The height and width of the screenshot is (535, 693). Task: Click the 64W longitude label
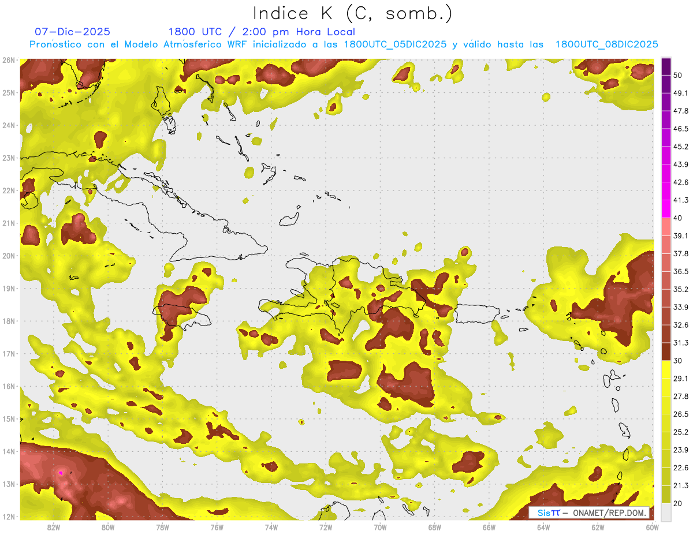click(x=543, y=527)
